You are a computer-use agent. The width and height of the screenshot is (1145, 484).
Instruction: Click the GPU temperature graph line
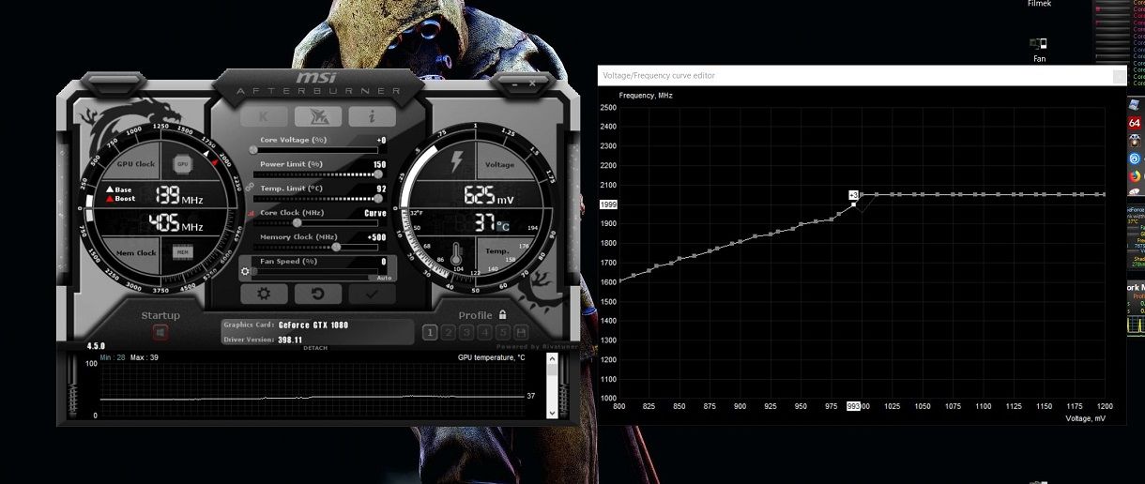[x=311, y=398]
